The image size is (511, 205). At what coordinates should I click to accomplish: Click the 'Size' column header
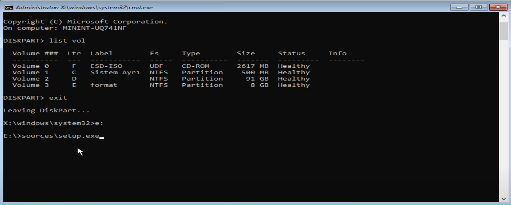[x=246, y=53]
